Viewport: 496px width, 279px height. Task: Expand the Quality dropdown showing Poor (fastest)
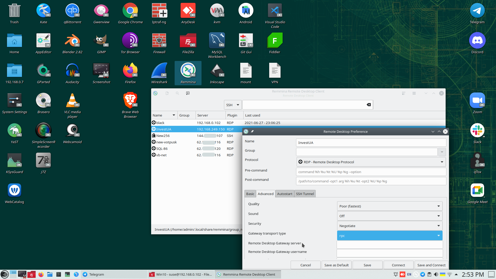click(x=390, y=206)
